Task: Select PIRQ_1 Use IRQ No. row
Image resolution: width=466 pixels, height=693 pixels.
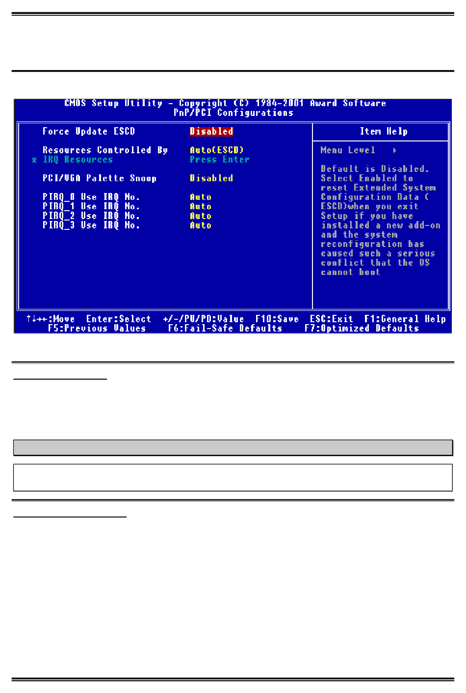Action: click(x=91, y=206)
